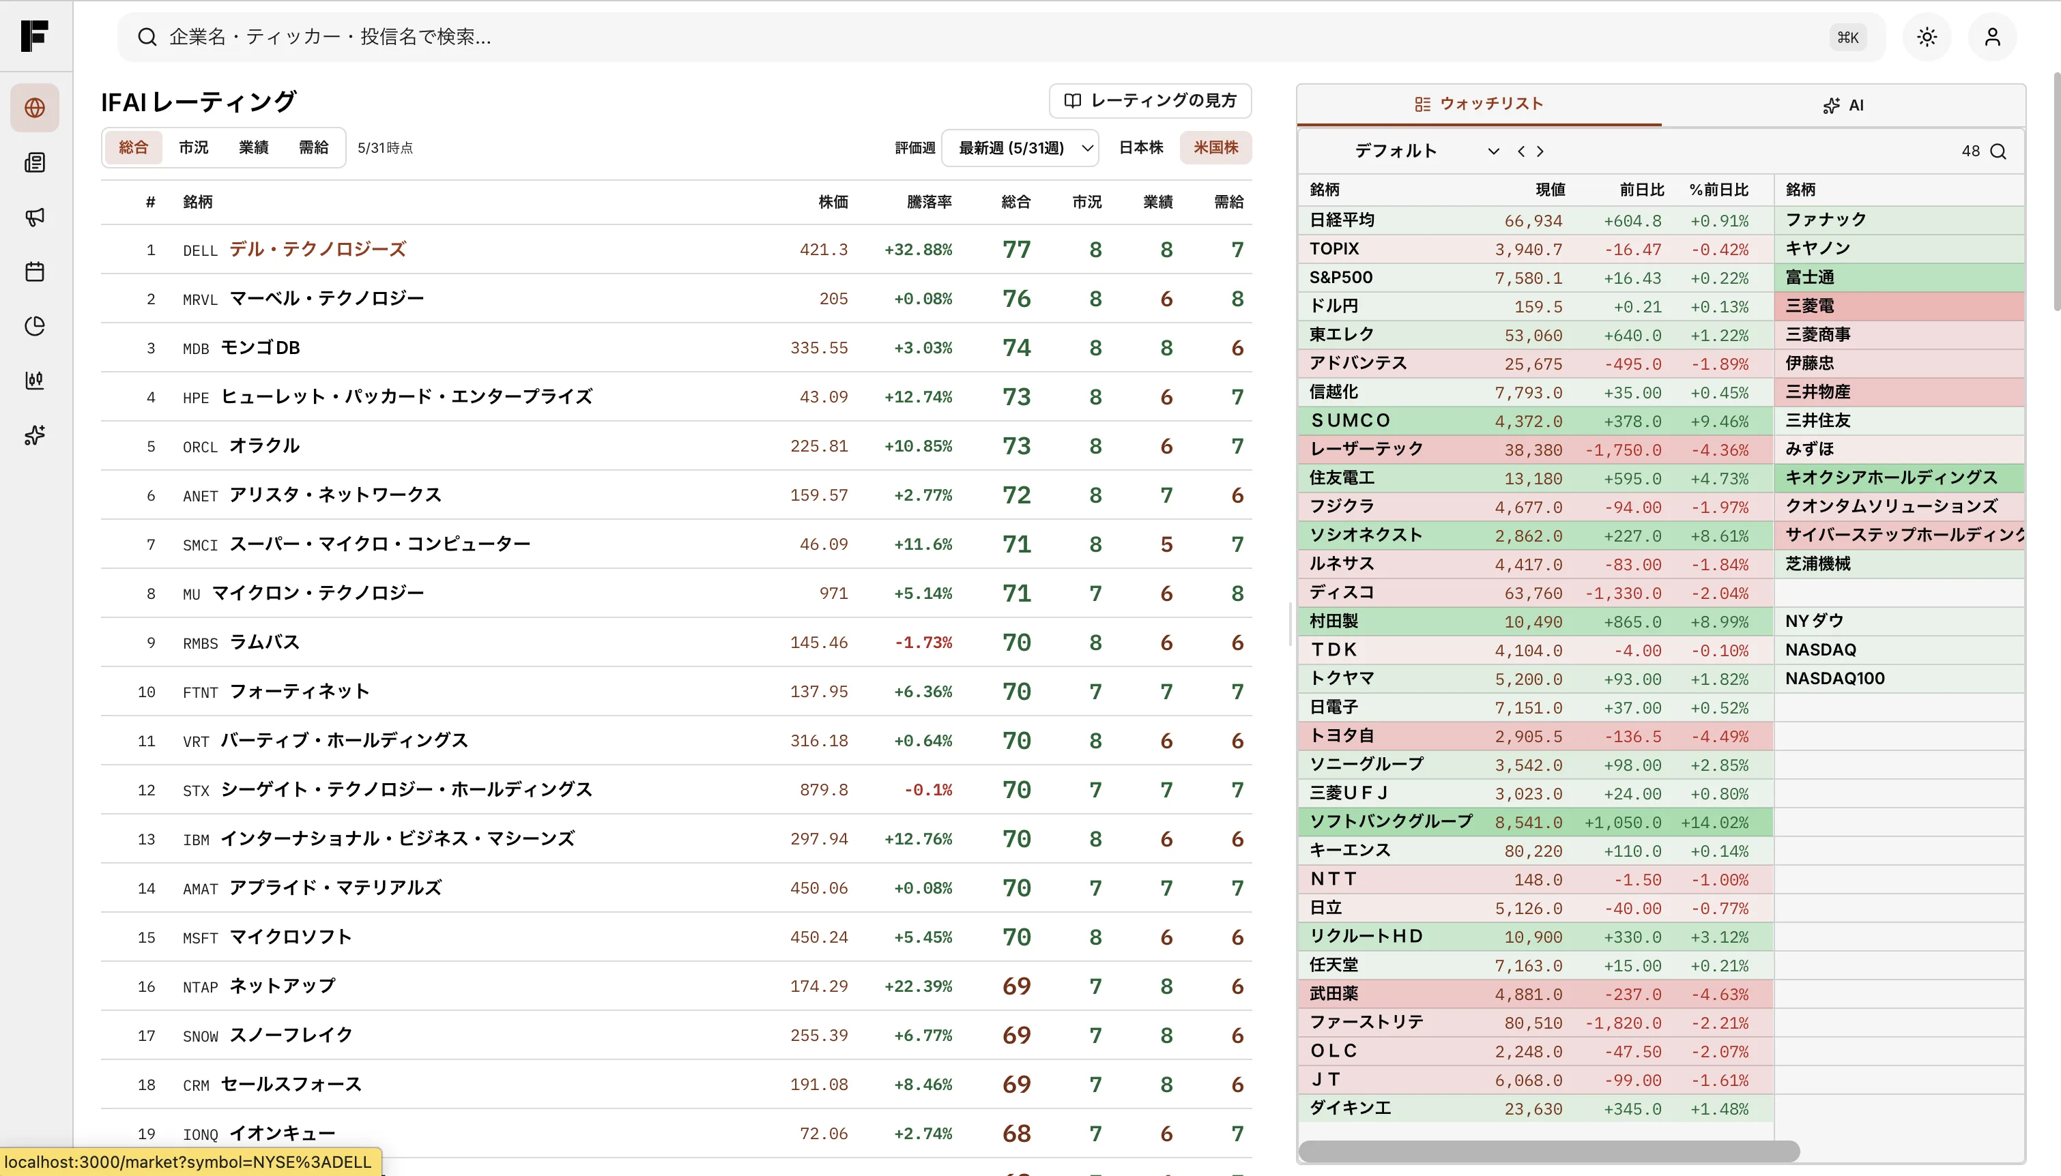Select 村田製 in the watchlist
The image size is (2061, 1176).
click(x=1535, y=621)
